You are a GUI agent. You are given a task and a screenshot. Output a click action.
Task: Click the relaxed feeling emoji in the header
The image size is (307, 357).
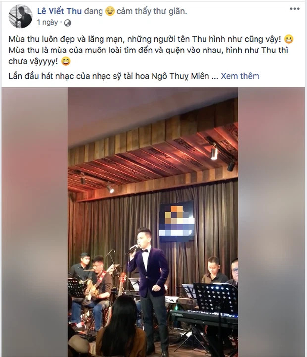[x=110, y=11]
